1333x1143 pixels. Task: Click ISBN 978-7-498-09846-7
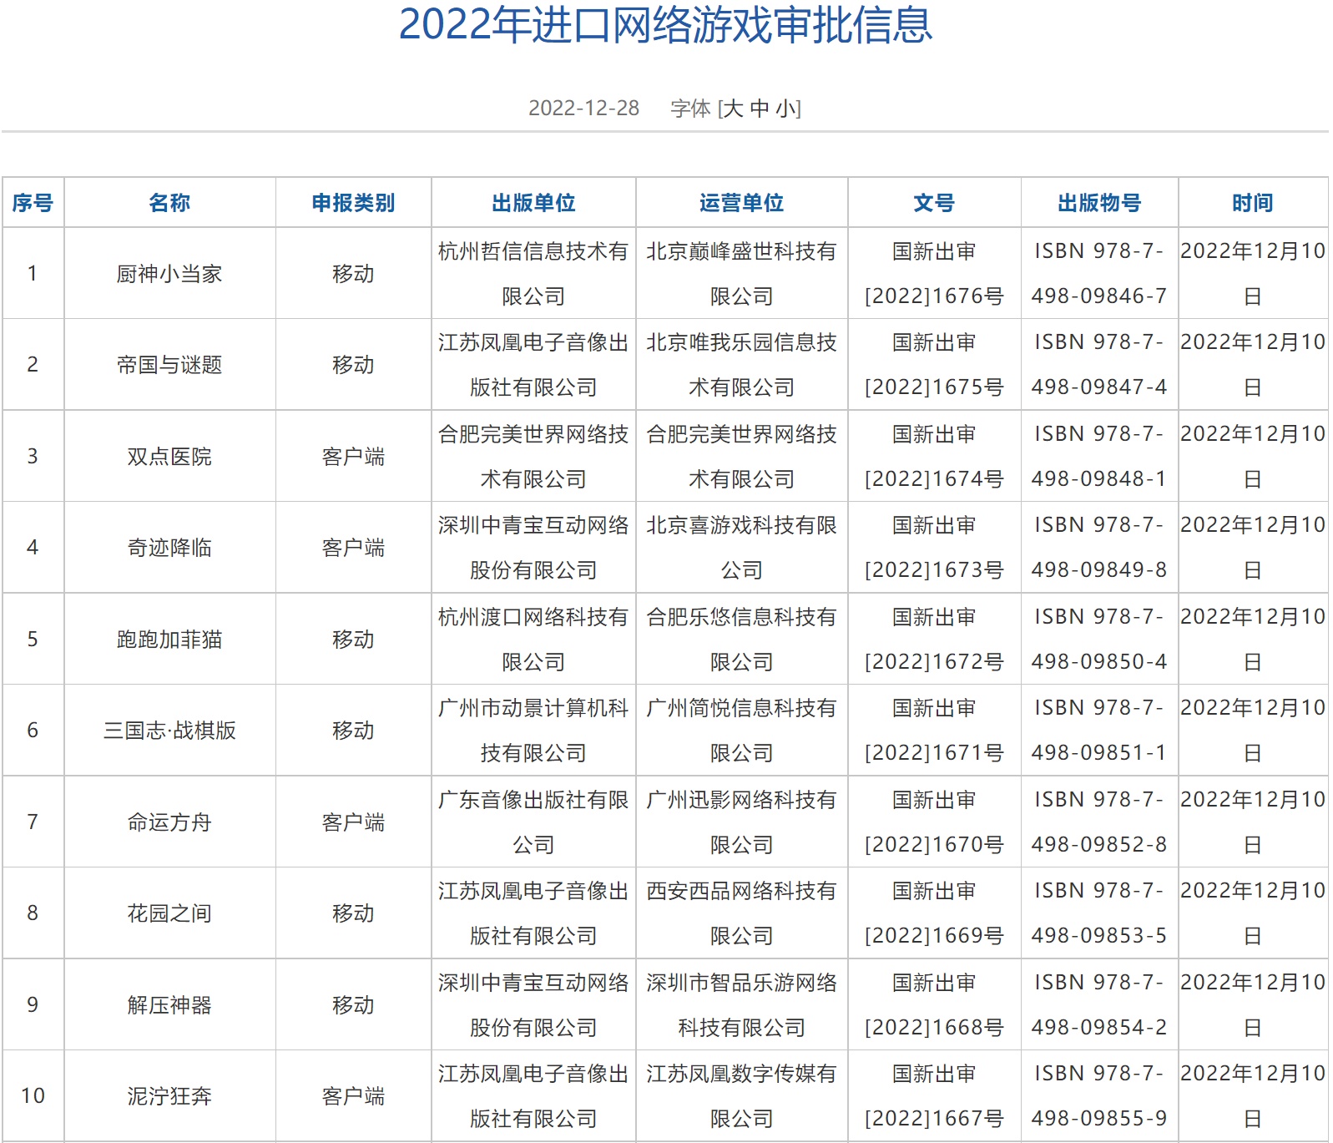1099,274
